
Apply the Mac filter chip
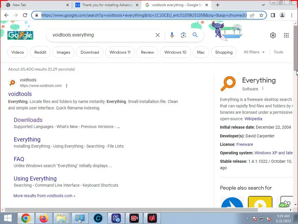tap(201, 52)
